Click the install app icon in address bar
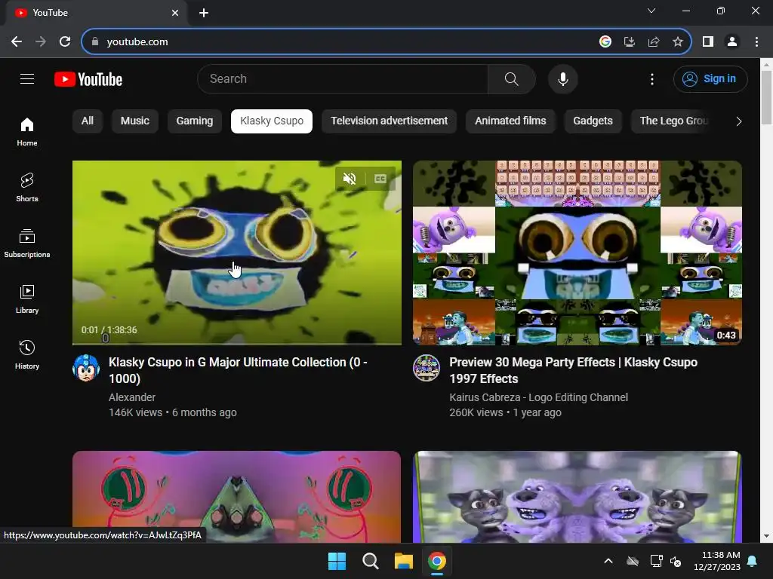Image resolution: width=773 pixels, height=579 pixels. pos(630,42)
